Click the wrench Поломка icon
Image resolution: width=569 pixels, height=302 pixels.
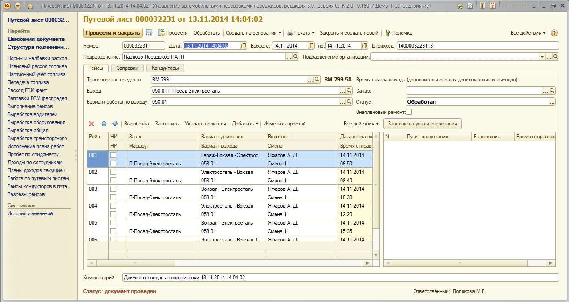(387, 33)
